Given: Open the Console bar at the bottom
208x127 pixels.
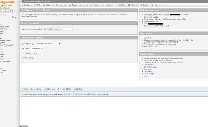Looking at the screenshot, I should pos(24,126).
